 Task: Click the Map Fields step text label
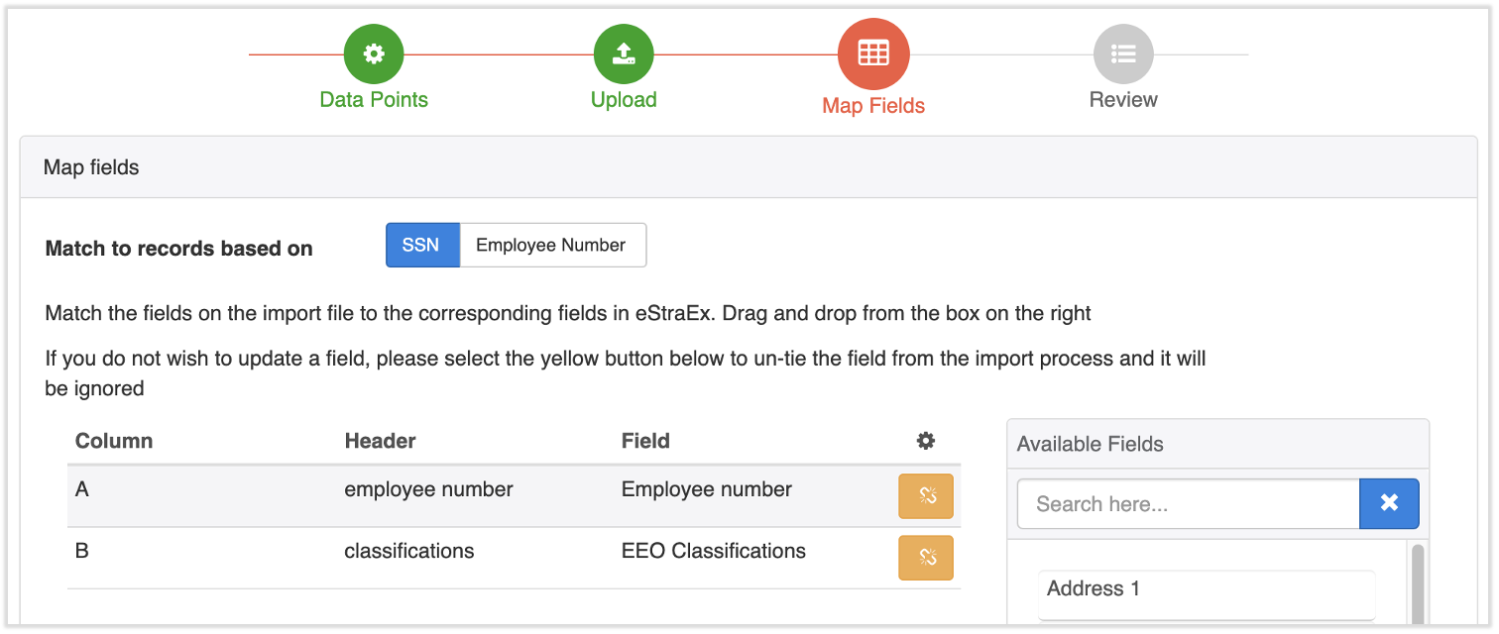(x=873, y=106)
